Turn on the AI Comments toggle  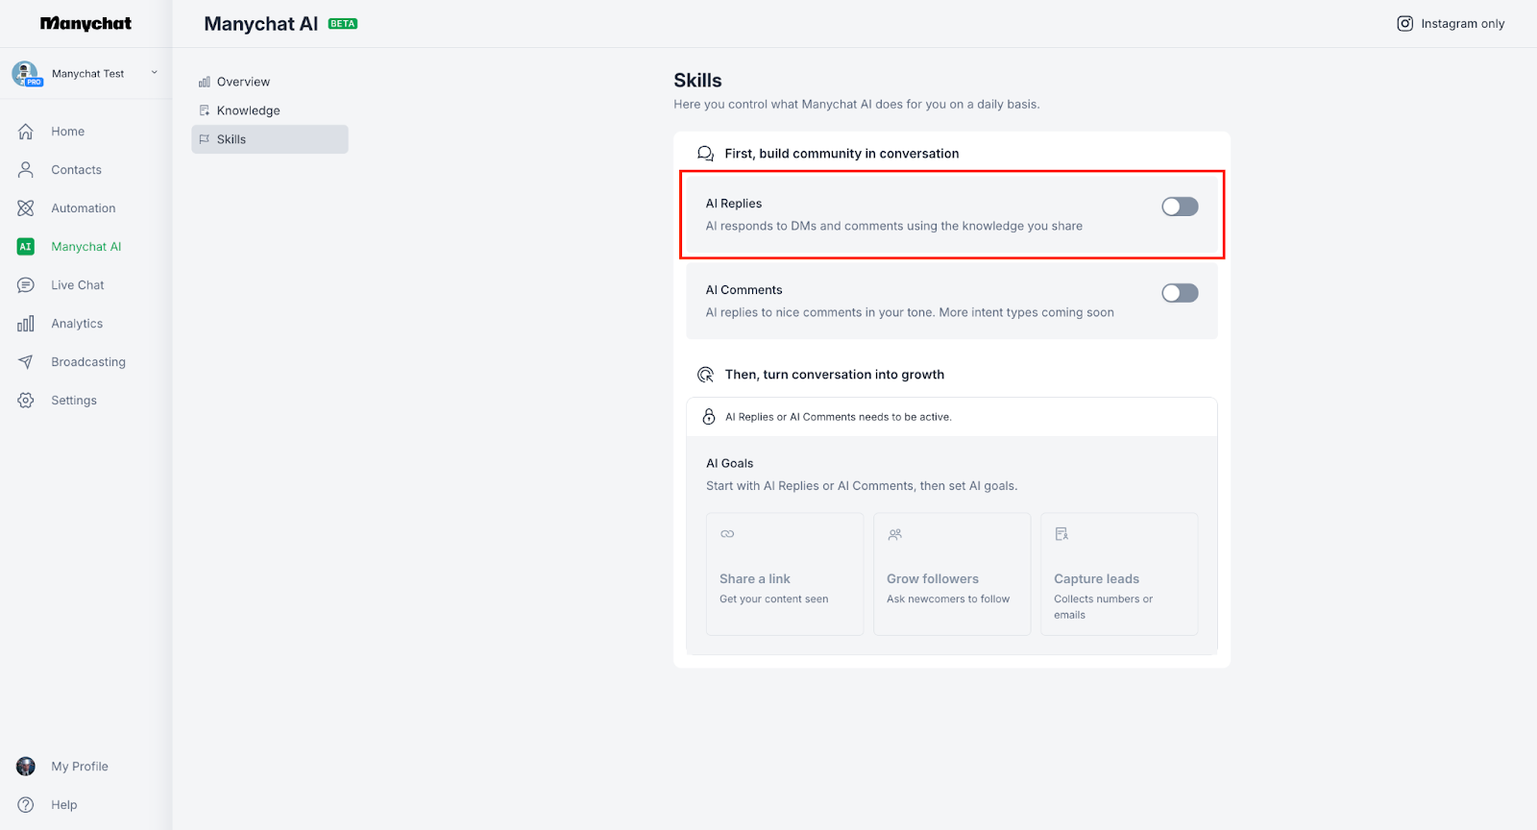(1180, 293)
